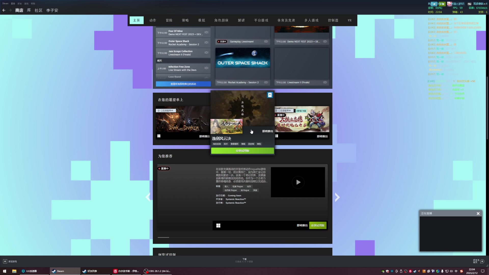The image size is (489, 275).
Task: Click 安装试用版 on 逸剑风云决 card
Action: (242, 151)
